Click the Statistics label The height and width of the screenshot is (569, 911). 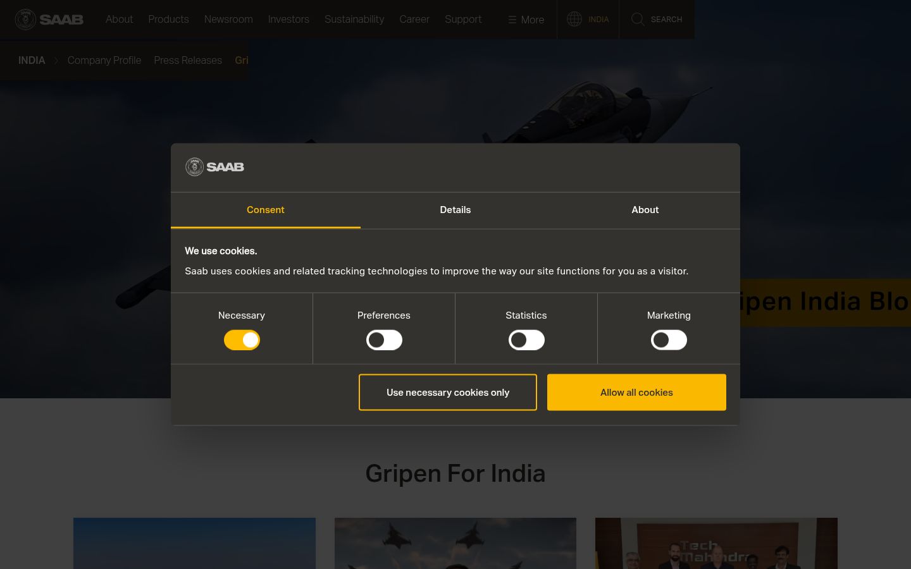pos(526,315)
